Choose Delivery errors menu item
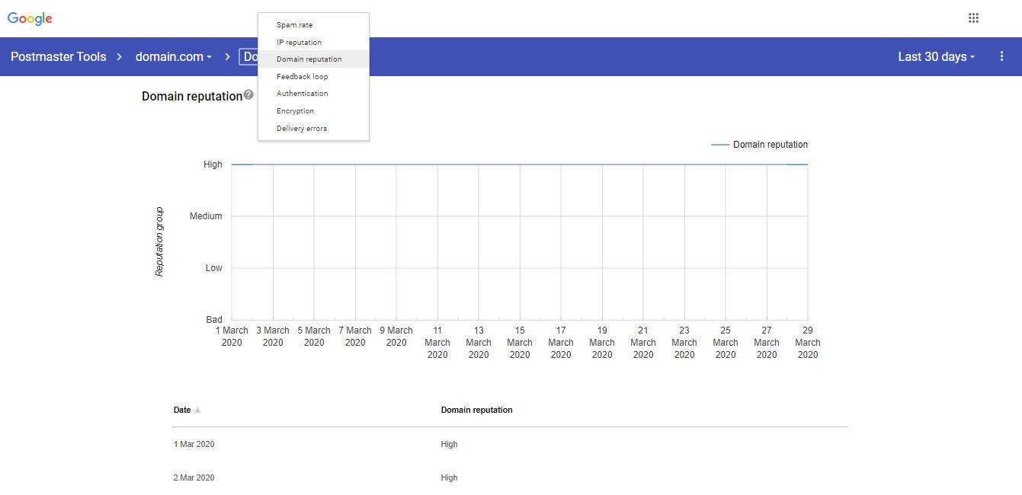The width and height of the screenshot is (1022, 495). 301,129
